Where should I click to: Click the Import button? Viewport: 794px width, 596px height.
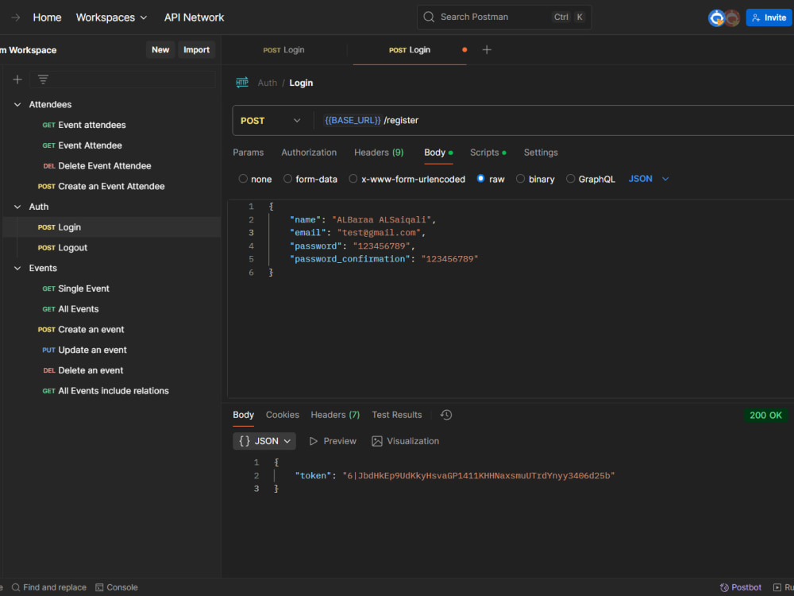pos(196,49)
